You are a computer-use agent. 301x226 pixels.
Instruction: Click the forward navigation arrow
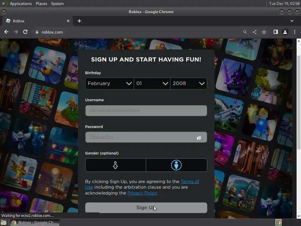(x=16, y=32)
